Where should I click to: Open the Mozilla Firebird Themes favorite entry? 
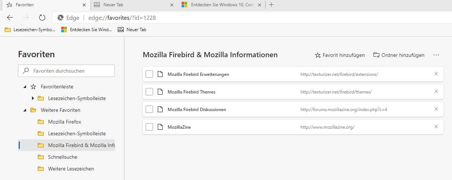click(x=192, y=92)
